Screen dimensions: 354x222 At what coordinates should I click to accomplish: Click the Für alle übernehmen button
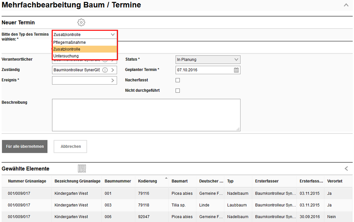pyautogui.click(x=25, y=146)
